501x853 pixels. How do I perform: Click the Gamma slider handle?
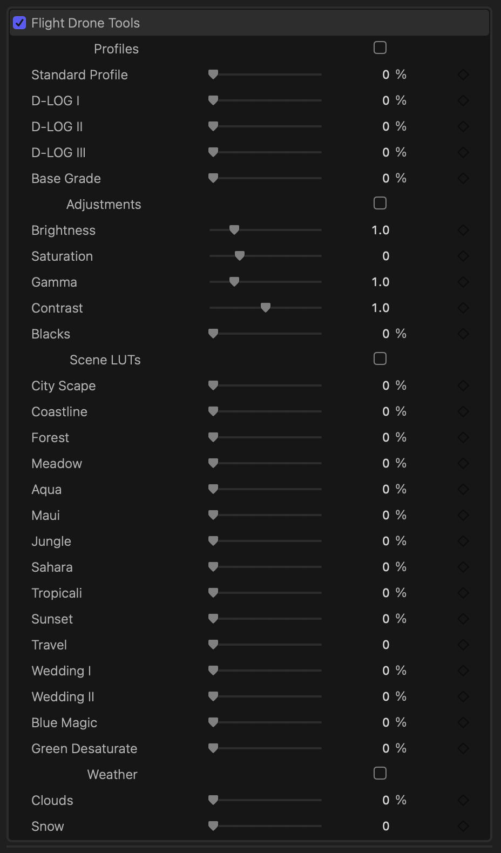[234, 282]
